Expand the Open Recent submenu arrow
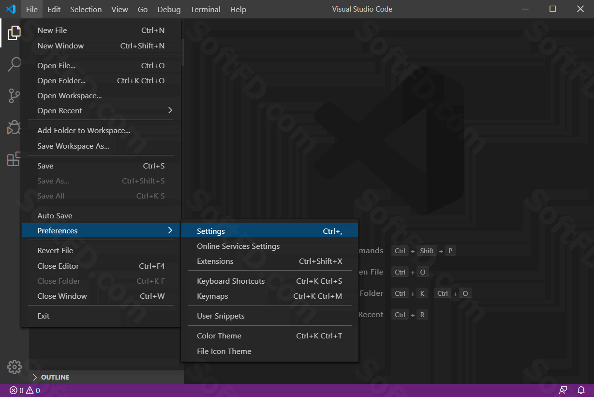The height and width of the screenshot is (397, 594). click(170, 110)
